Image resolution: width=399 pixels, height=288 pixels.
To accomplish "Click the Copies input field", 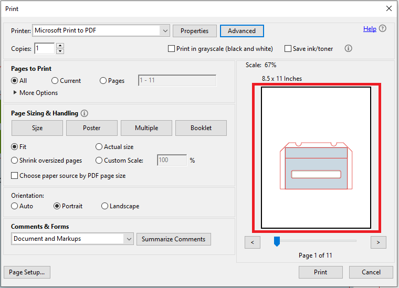I will coord(45,48).
